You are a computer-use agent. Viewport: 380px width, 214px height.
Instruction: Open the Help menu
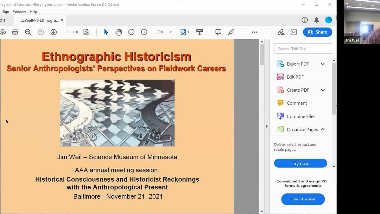tap(34, 12)
